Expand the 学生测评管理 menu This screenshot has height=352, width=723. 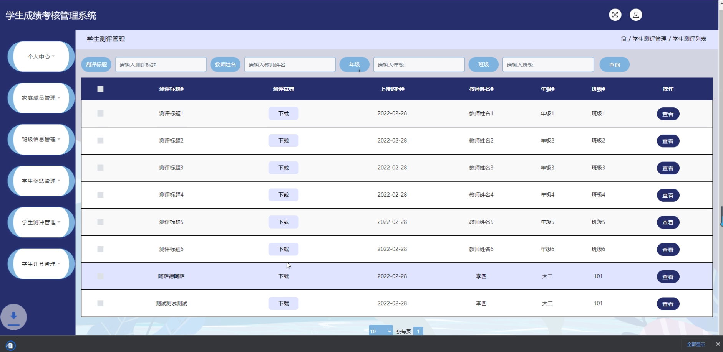tap(41, 222)
